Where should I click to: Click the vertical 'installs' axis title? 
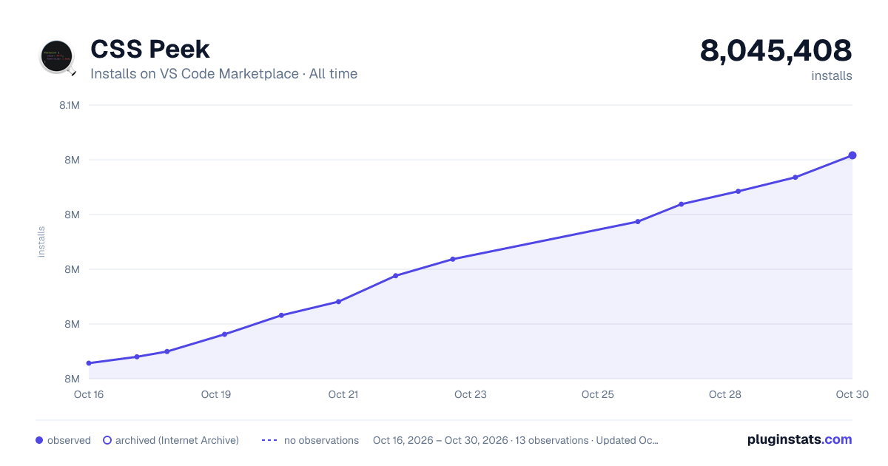pos(41,242)
